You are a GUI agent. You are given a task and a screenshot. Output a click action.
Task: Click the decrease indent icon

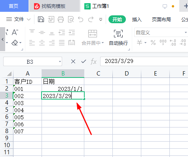click(x=62, y=32)
